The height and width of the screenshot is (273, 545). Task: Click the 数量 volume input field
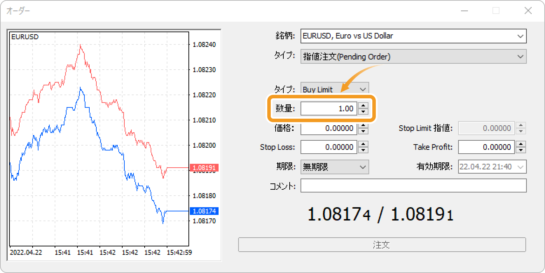click(x=329, y=108)
